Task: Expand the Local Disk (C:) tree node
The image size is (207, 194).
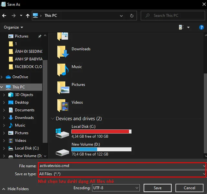Action: point(4,148)
